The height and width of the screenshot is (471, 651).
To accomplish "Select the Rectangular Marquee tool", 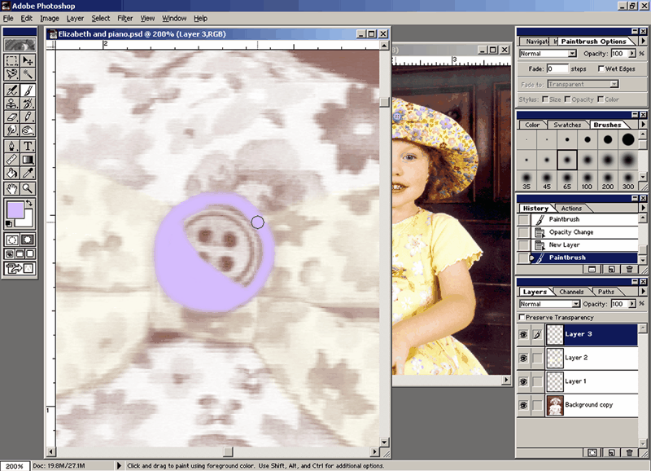I will 11,61.
